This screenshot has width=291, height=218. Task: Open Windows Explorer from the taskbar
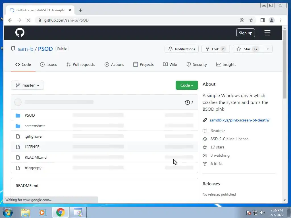coord(25,212)
